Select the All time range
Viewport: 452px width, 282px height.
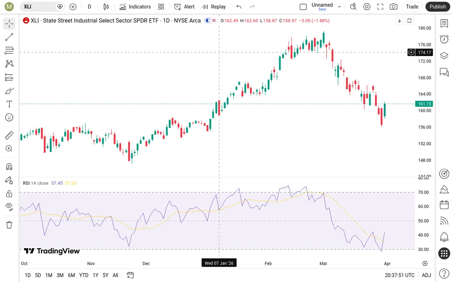coord(115,275)
